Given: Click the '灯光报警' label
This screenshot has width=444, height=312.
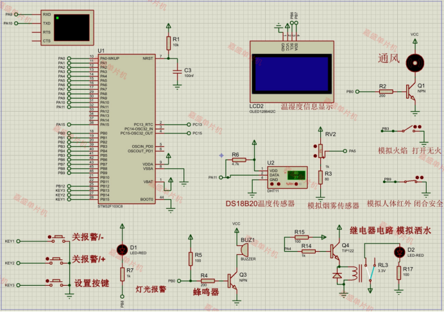Looking at the screenshot, I should 151,289.
